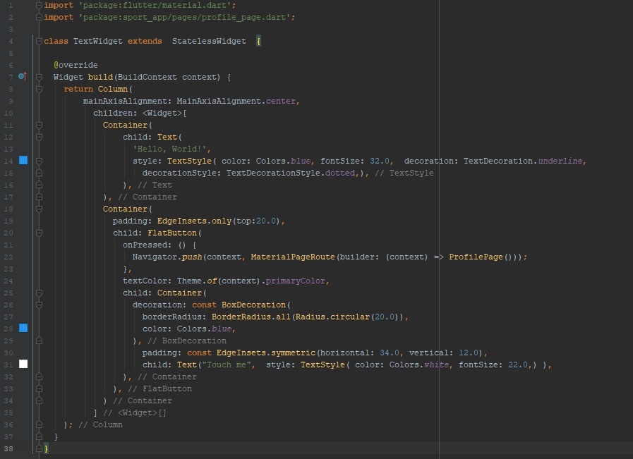Click the fontSize value 22.0
Image resolution: width=633 pixels, height=459 pixels.
pyautogui.click(x=517, y=365)
